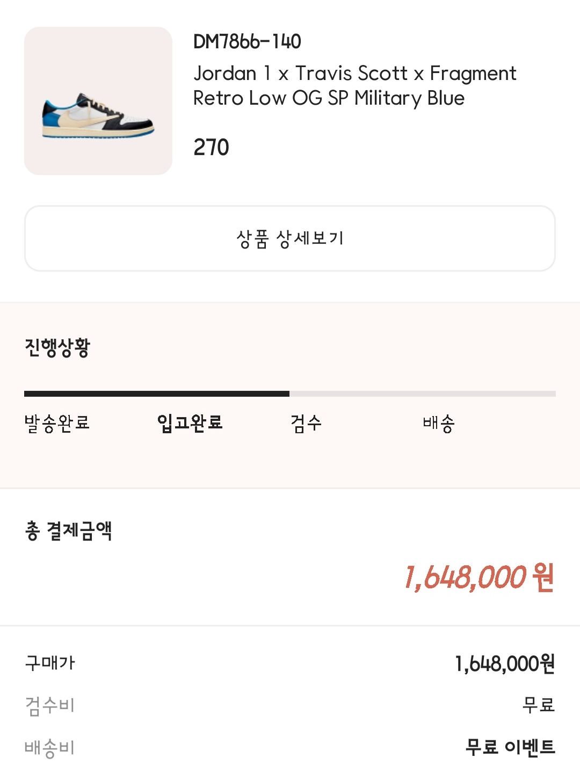Viewport: 580px width, 773px height.
Task: Select the 발송완료 progress step
Action: click(x=57, y=423)
